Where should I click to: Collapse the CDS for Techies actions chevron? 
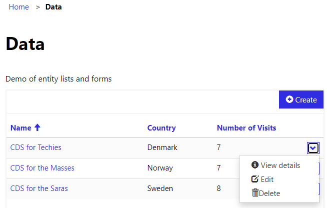(313, 148)
